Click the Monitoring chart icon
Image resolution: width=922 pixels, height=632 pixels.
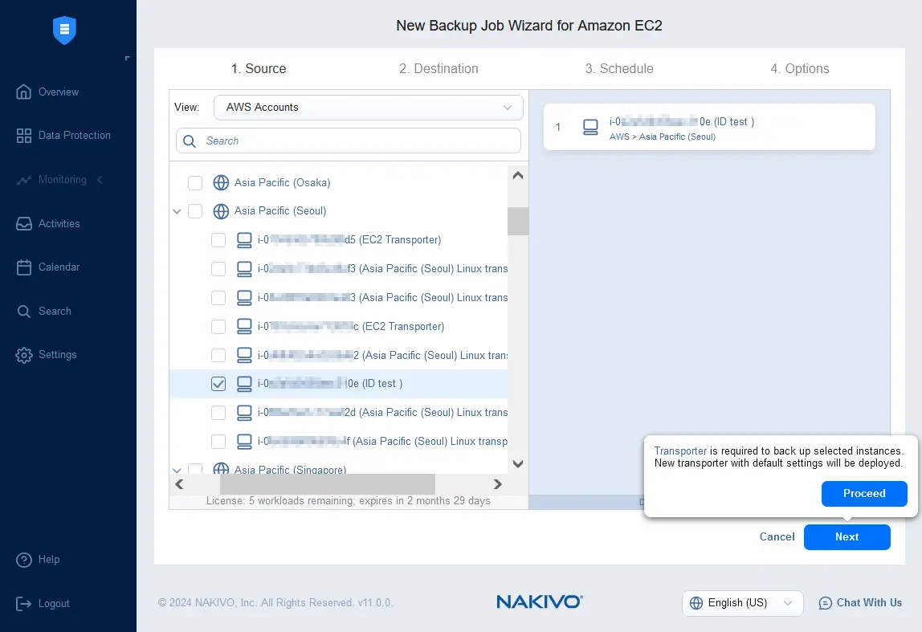pos(23,180)
